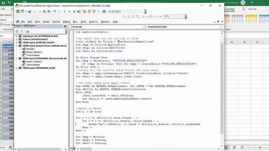Open the View menu
This screenshot has height=151, width=269.
(37, 22)
